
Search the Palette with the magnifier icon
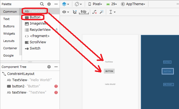pyautogui.click(x=42, y=4)
